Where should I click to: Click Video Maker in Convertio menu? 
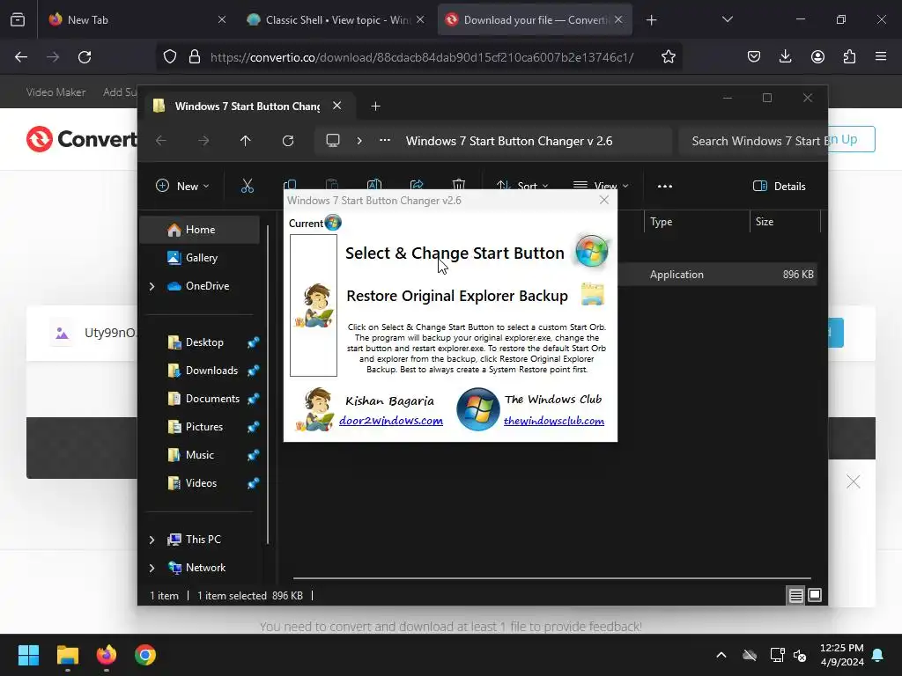[55, 92]
